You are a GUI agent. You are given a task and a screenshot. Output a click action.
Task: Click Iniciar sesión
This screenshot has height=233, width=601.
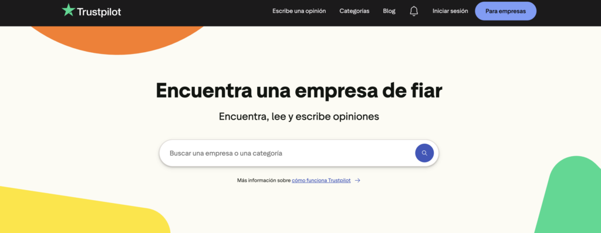point(450,11)
